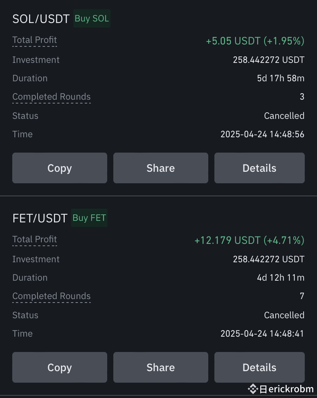Tap the Buy FET tag
317x398 pixels.
pos(89,218)
